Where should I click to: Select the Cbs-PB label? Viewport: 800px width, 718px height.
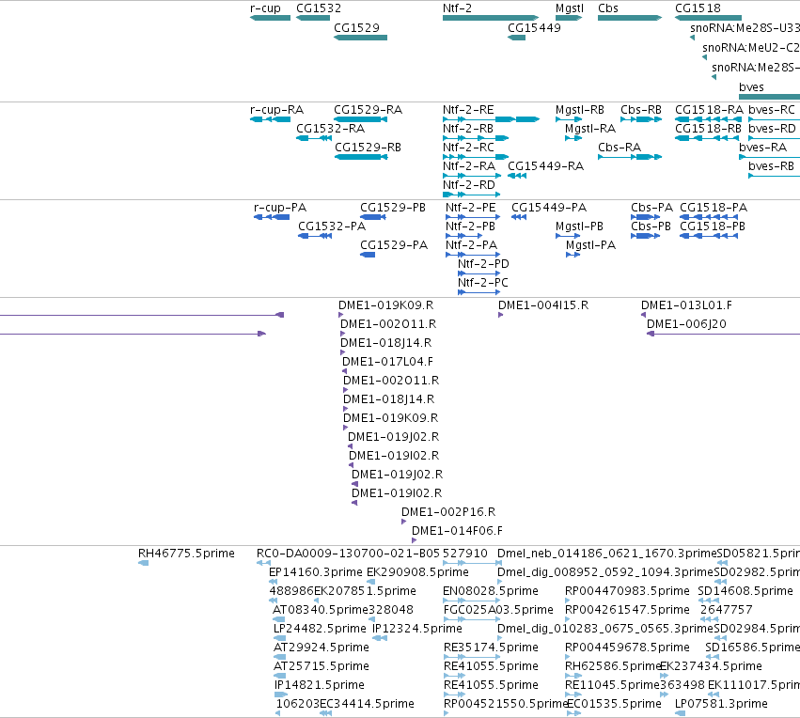coord(651,226)
